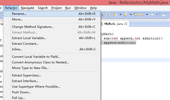This screenshot has height=100, width=170.
Task: Select Extract Constant... entry
Action: (x=52, y=44)
